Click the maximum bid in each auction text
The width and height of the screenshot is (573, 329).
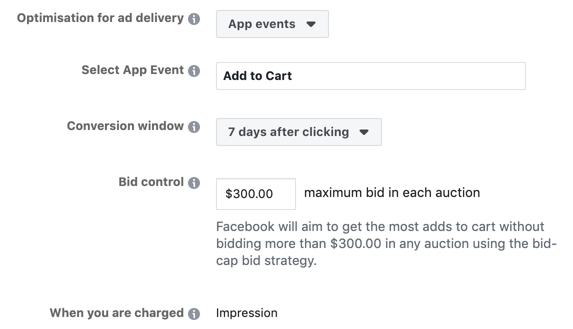(x=392, y=193)
